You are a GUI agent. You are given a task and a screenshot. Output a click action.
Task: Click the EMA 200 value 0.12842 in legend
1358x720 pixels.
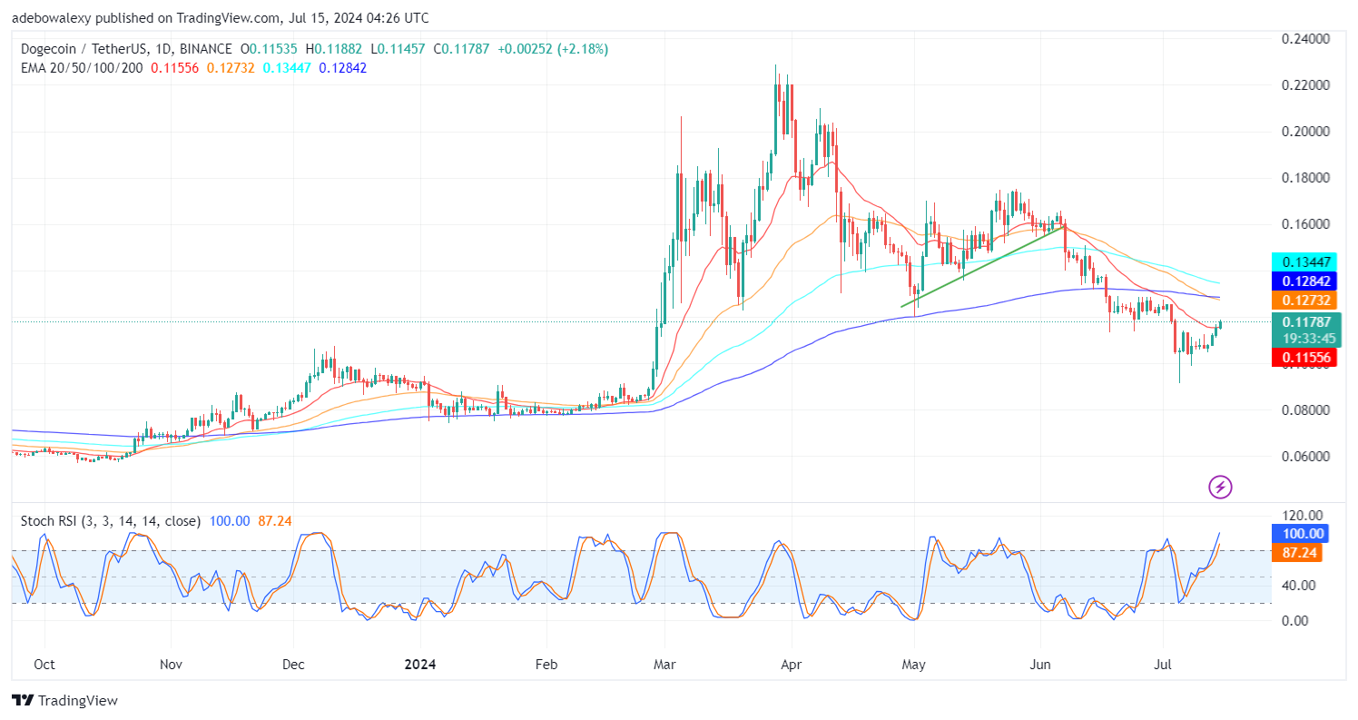click(343, 68)
